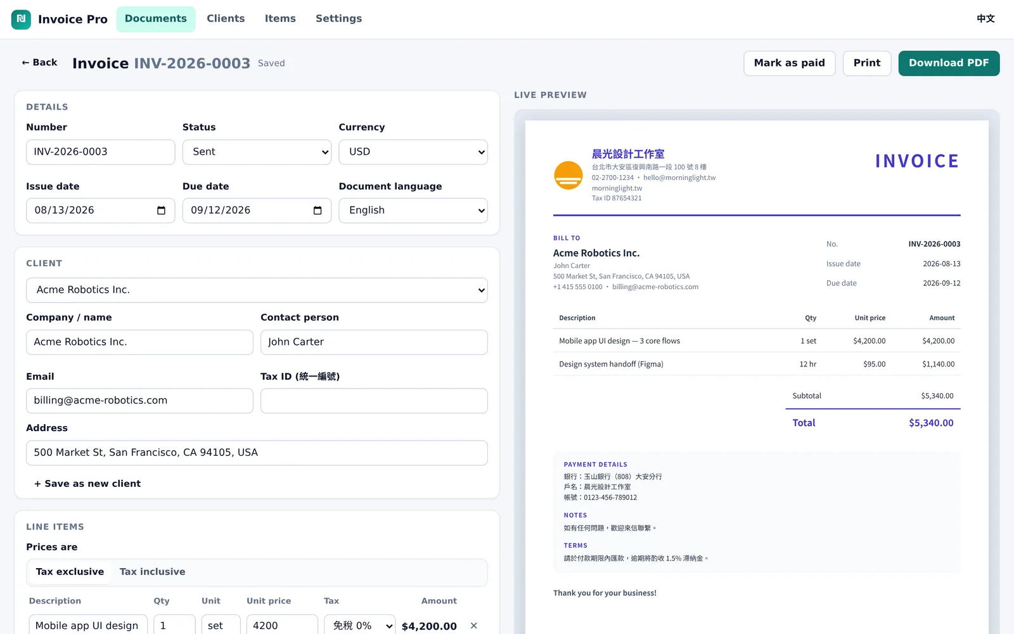Go to the Clients tab
This screenshot has height=634, width=1014.
(x=226, y=19)
